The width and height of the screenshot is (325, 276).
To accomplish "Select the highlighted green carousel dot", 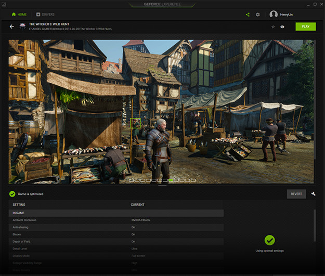I will coord(171,180).
